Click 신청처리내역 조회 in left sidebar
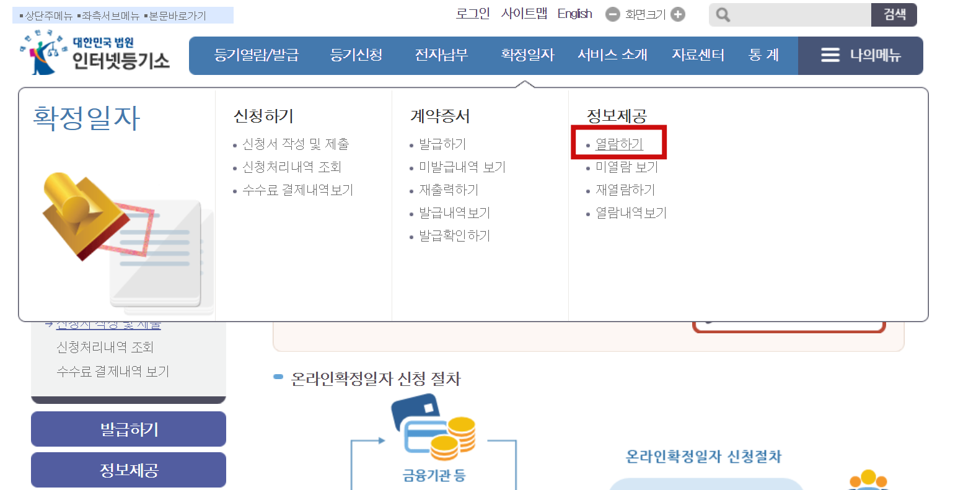This screenshot has height=490, width=958. [105, 347]
